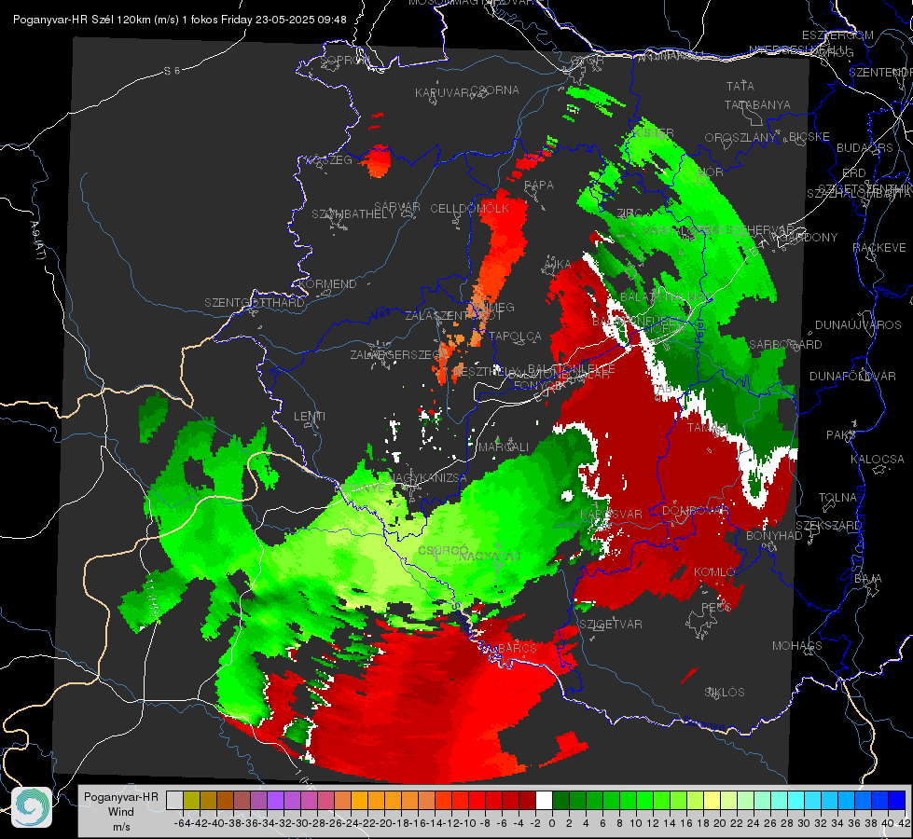Viewport: 913px width, 839px height.
Task: Click the RACKEVE label
Action: [879, 248]
